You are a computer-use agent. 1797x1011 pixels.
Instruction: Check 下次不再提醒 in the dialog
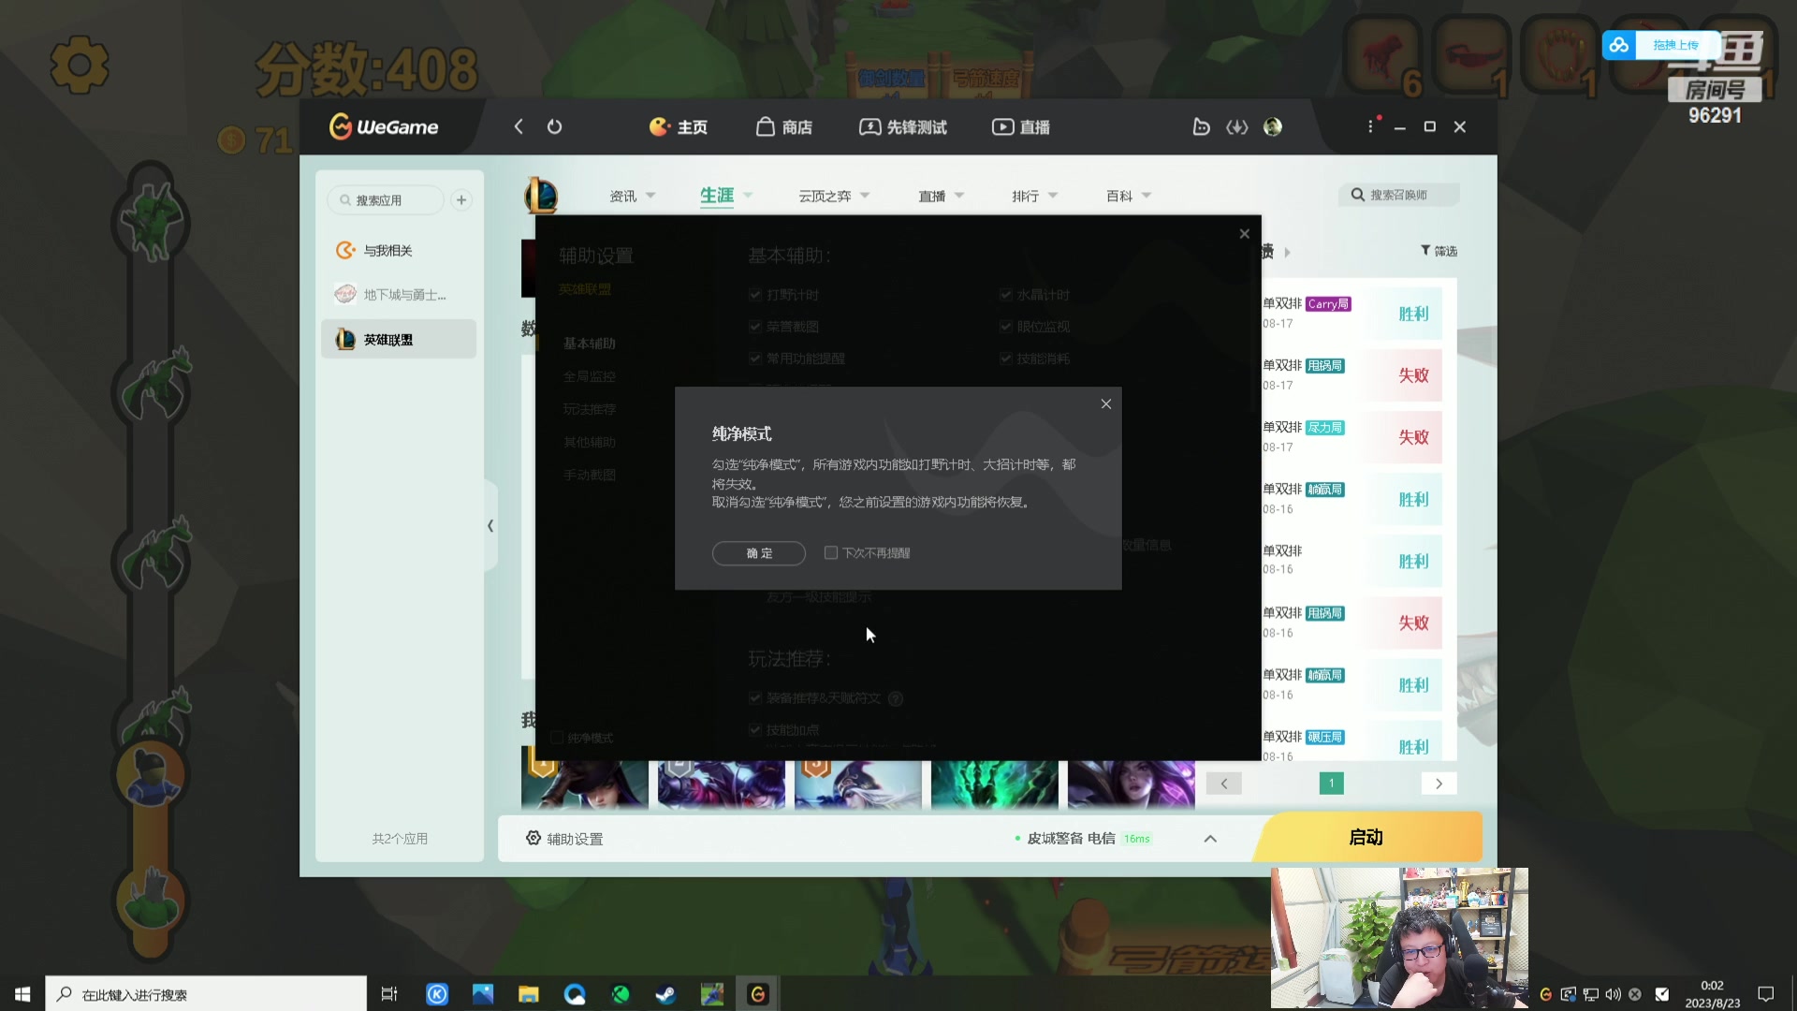(x=830, y=552)
